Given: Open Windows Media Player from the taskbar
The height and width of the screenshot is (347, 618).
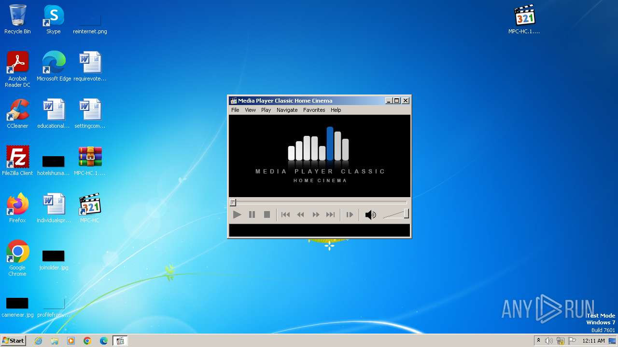Looking at the screenshot, I should click(x=71, y=341).
